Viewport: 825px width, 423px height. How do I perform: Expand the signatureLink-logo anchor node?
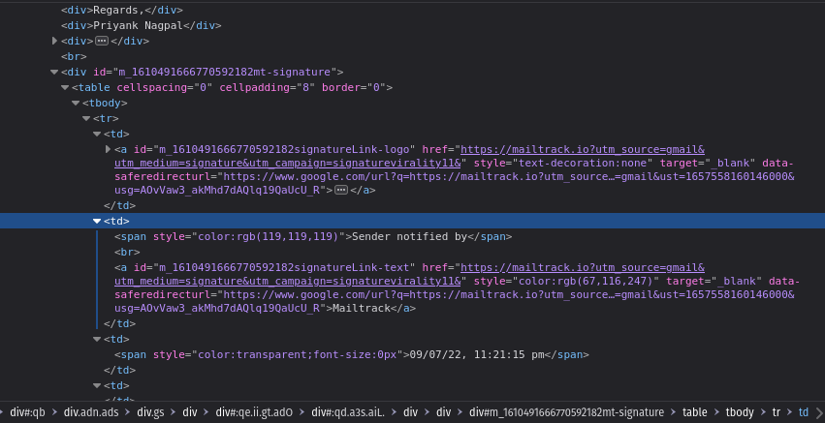coord(109,149)
